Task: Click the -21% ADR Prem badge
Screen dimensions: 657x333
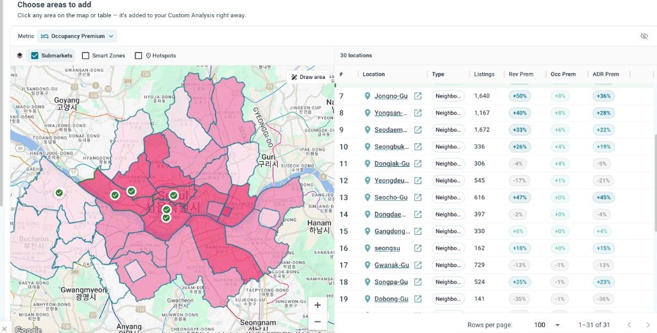Action: coord(603,180)
